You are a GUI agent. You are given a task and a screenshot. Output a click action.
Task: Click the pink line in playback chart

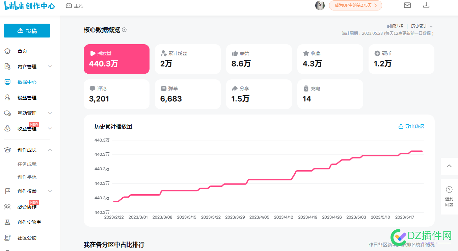pos(270,179)
